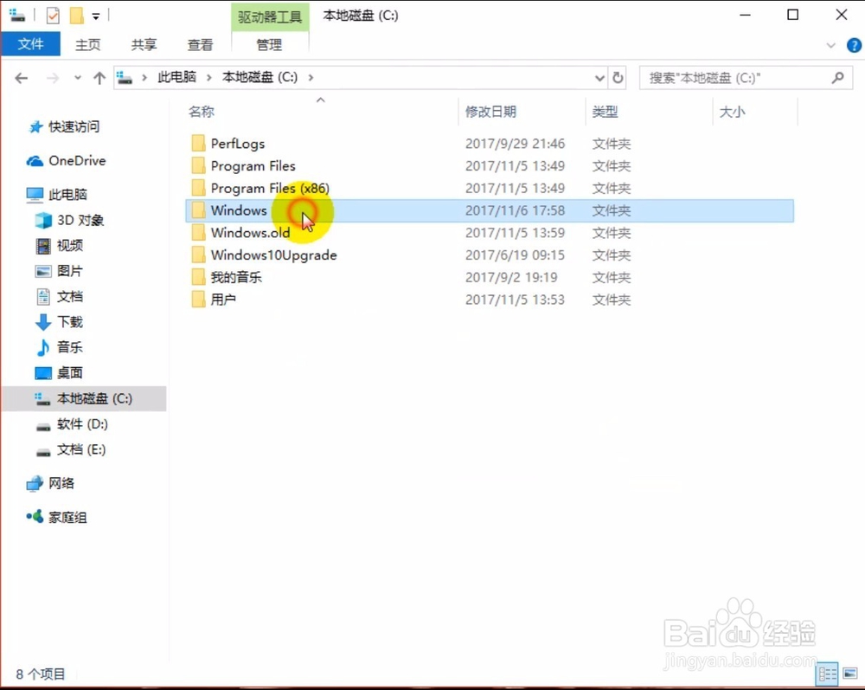Select the Windows.old folder
865x690 pixels.
250,233
